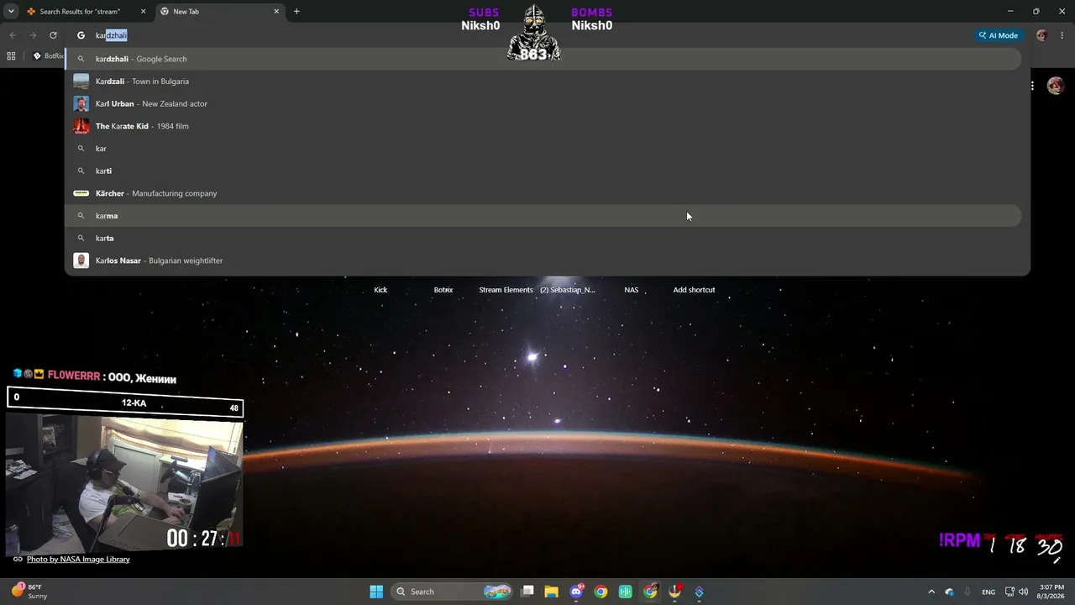This screenshot has height=605, width=1075.
Task: Open the Botrix shortcut
Action: pos(443,290)
